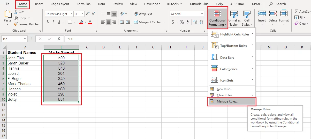Image resolution: width=311 pixels, height=139 pixels.
Task: Click the font color red A swatch
Action: pos(90,22)
